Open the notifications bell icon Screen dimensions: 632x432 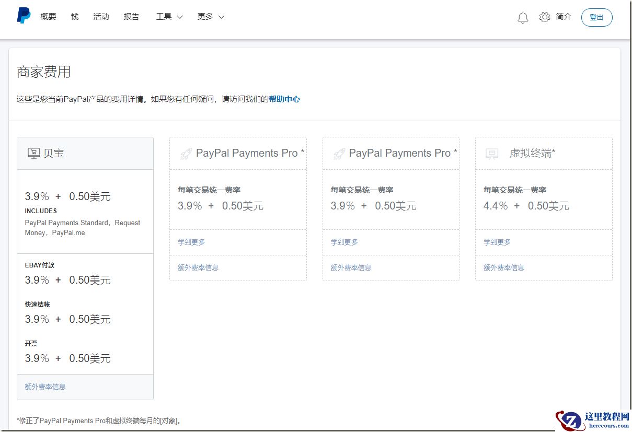coord(523,17)
